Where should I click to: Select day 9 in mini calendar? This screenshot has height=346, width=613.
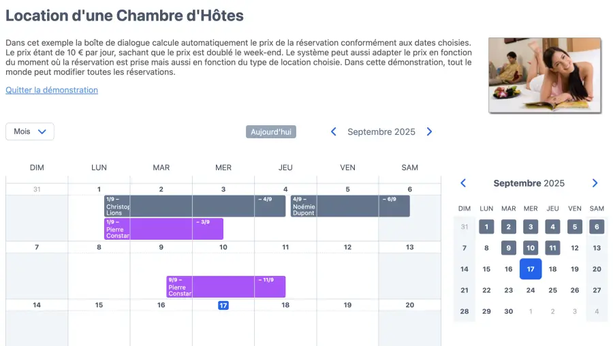509,248
